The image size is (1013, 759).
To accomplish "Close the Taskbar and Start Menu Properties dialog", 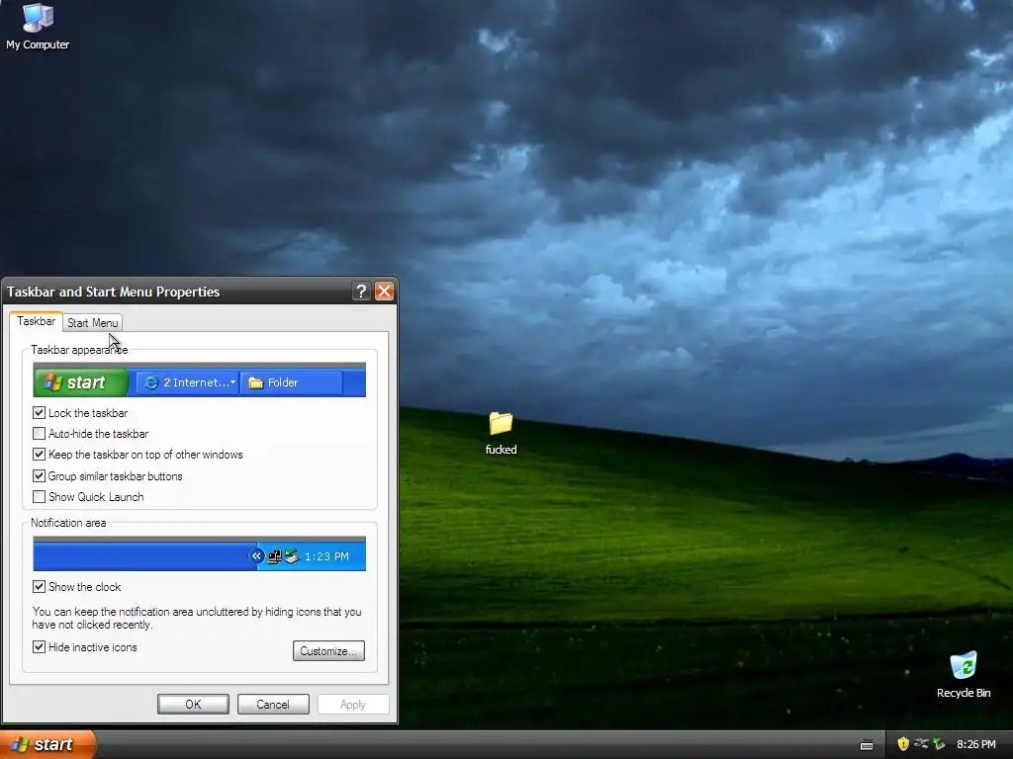I will [385, 292].
